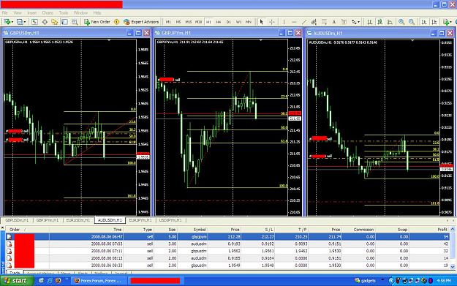Click the Profiles toolbar icon

click(20, 22)
